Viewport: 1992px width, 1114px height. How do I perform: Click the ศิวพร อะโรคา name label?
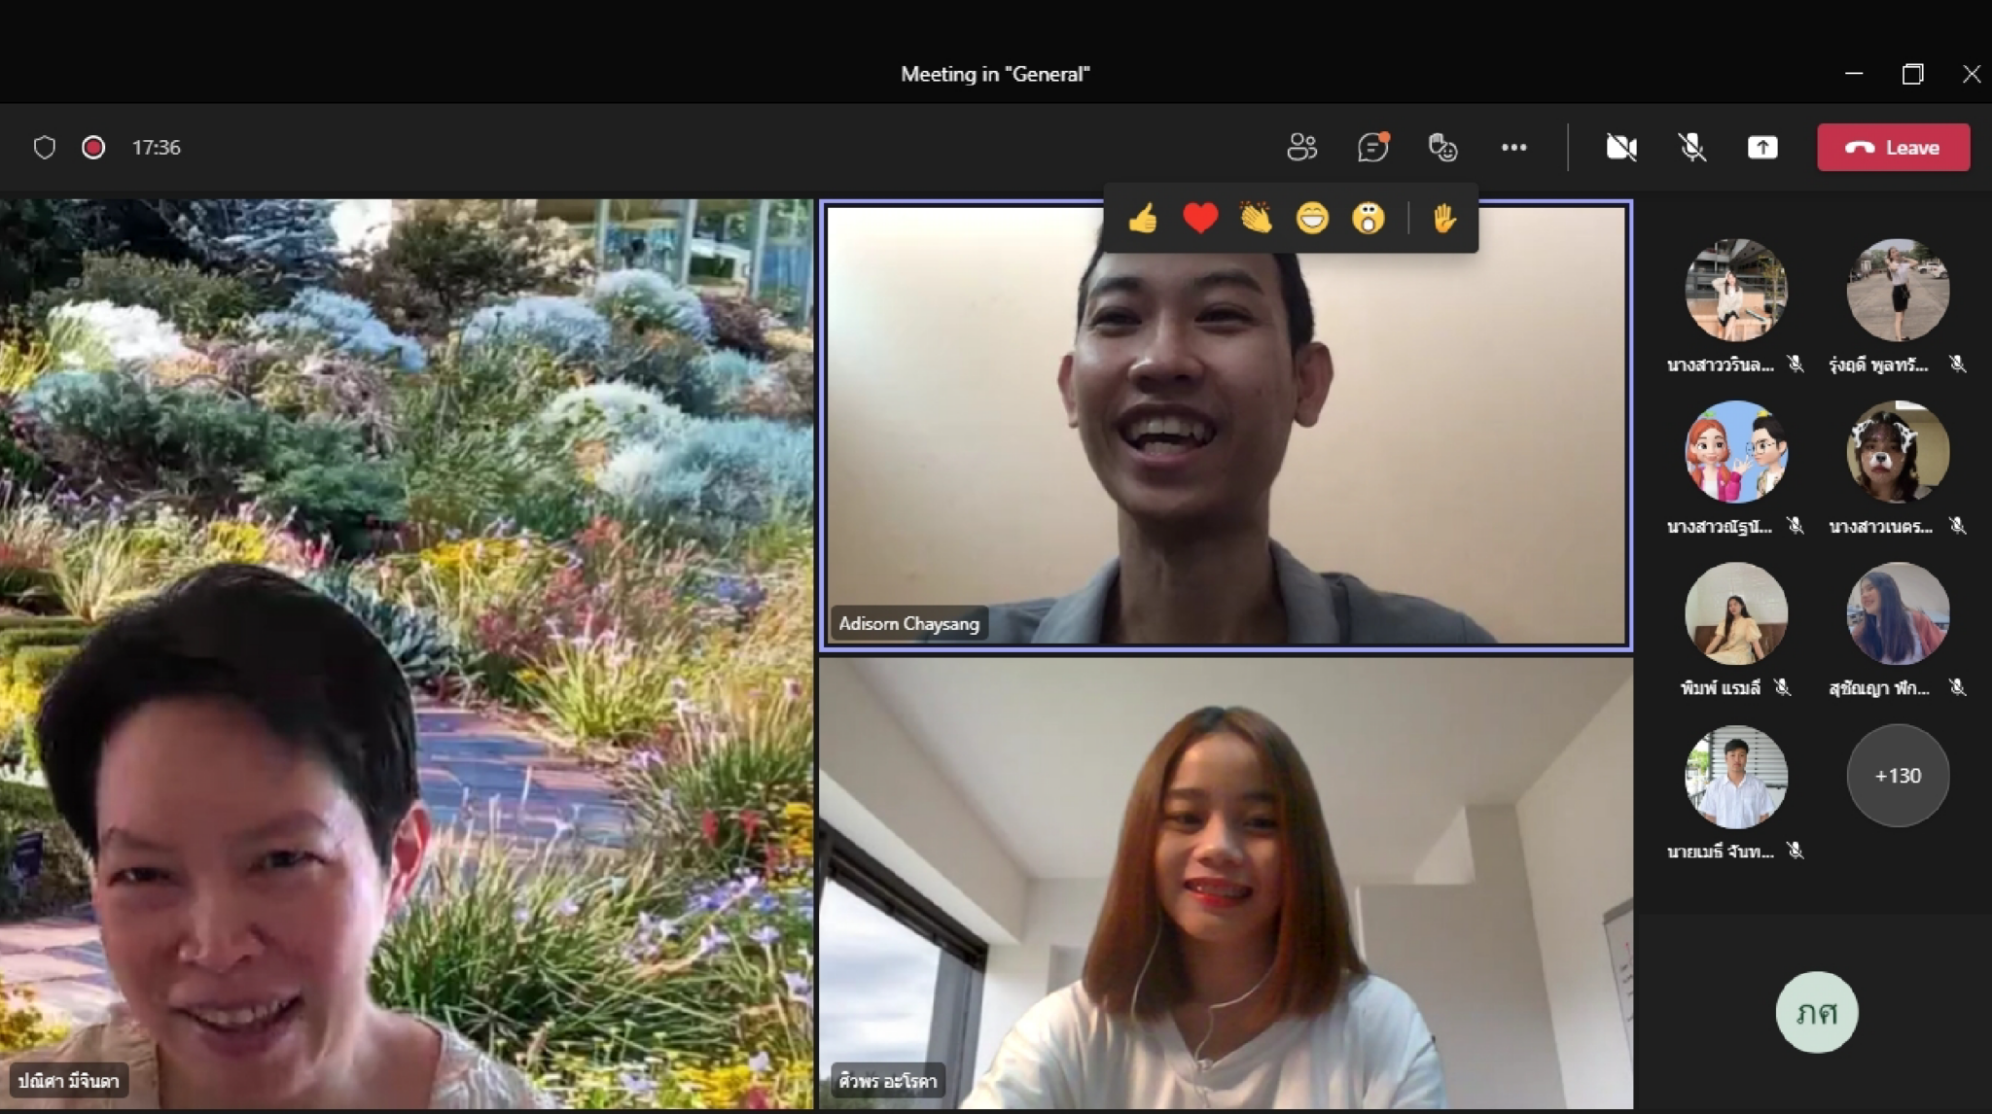pyautogui.click(x=888, y=1081)
